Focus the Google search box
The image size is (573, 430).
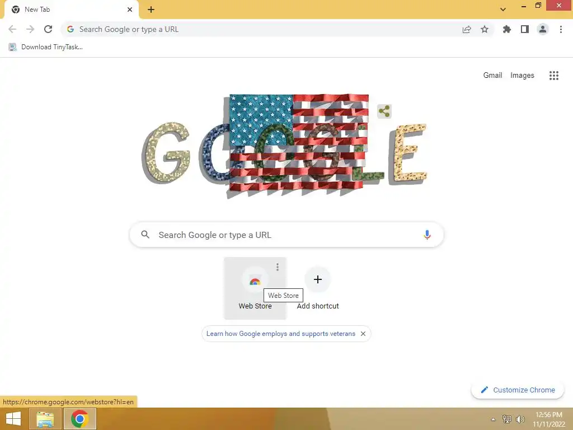coord(286,235)
